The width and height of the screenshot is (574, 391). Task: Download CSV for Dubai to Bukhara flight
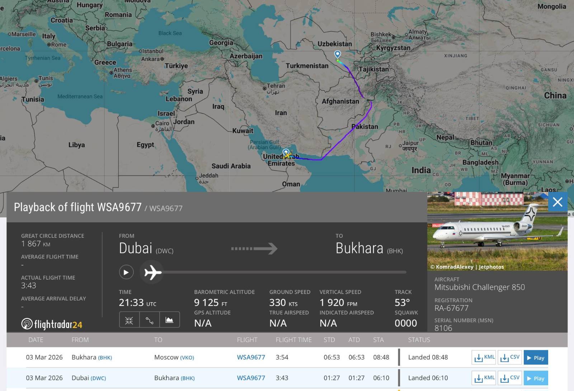510,378
